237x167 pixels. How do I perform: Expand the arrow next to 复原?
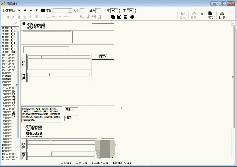click(x=202, y=14)
